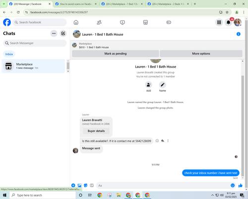
Task: Add people to the group
Action: point(148,85)
